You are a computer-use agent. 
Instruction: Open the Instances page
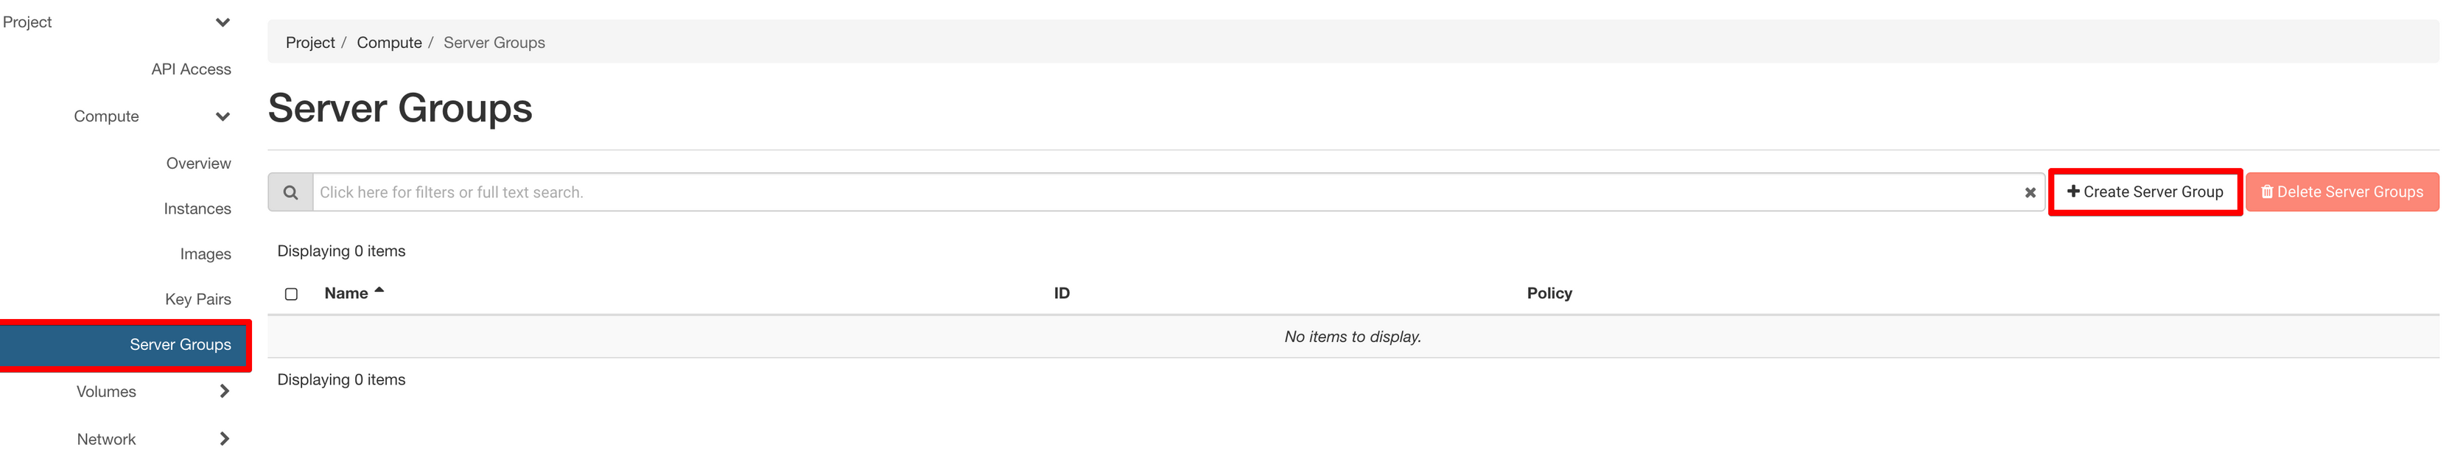pyautogui.click(x=197, y=209)
